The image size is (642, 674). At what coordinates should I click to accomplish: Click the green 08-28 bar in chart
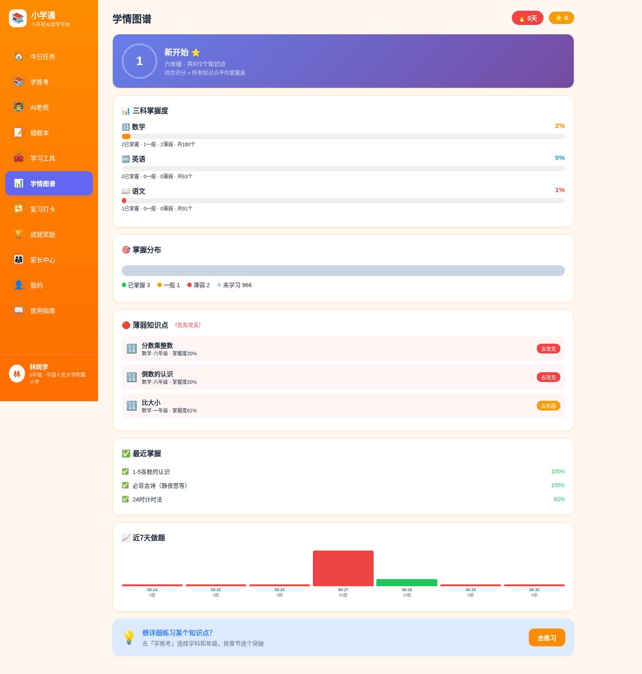407,583
